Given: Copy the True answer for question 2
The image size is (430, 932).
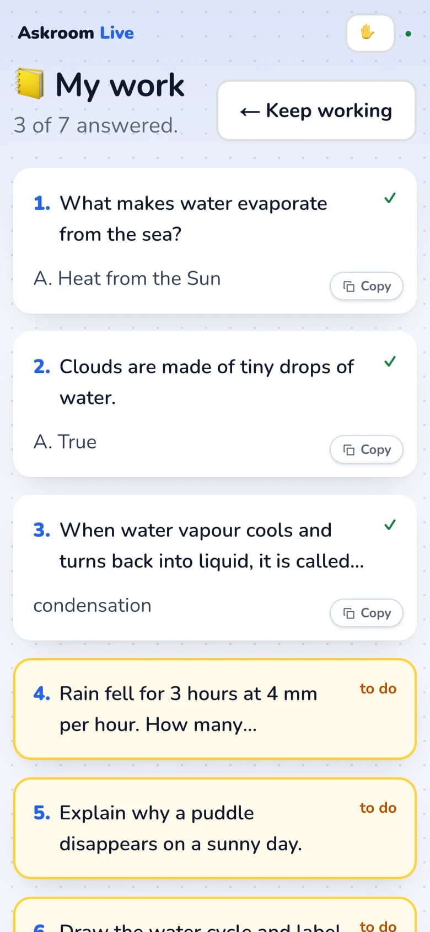Looking at the screenshot, I should click(367, 449).
